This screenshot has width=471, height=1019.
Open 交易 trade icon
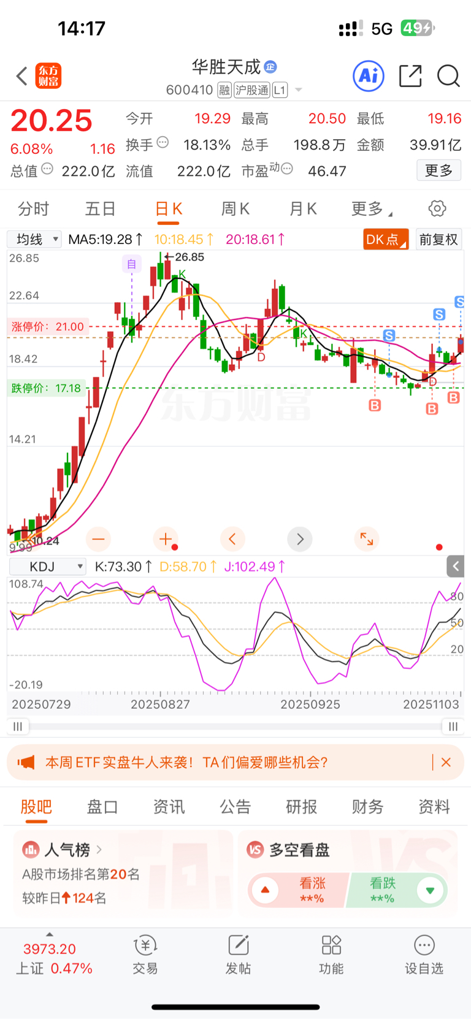tap(145, 955)
